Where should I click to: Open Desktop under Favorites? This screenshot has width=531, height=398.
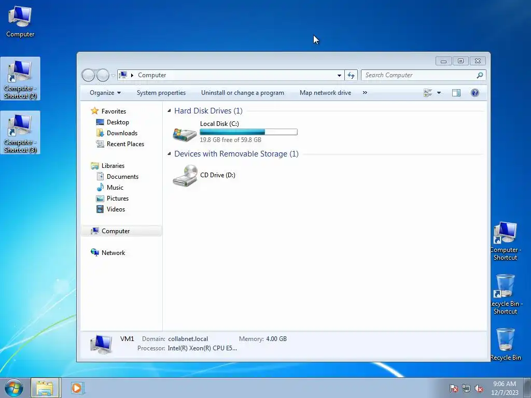[x=118, y=122]
